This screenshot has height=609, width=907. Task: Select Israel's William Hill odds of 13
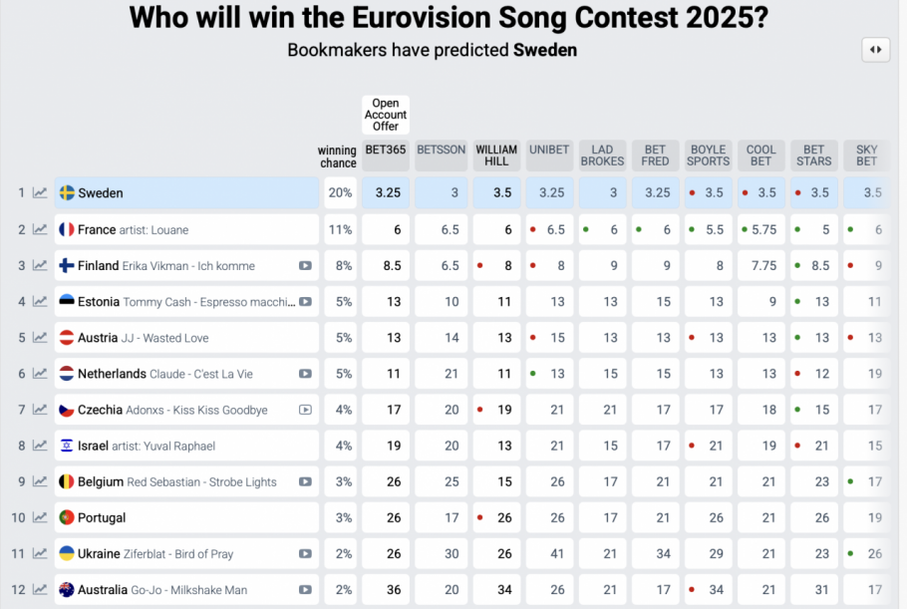(496, 446)
